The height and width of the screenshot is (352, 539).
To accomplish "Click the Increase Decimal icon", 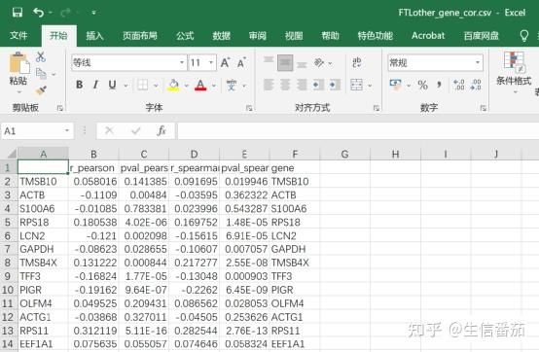I will 459,85.
